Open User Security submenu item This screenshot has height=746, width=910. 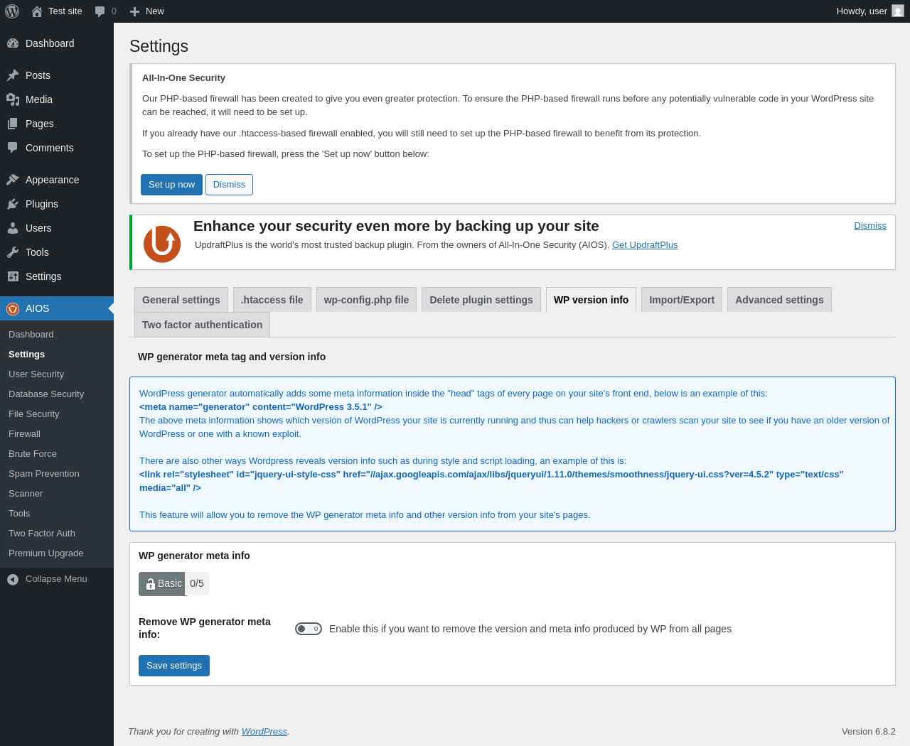(36, 374)
